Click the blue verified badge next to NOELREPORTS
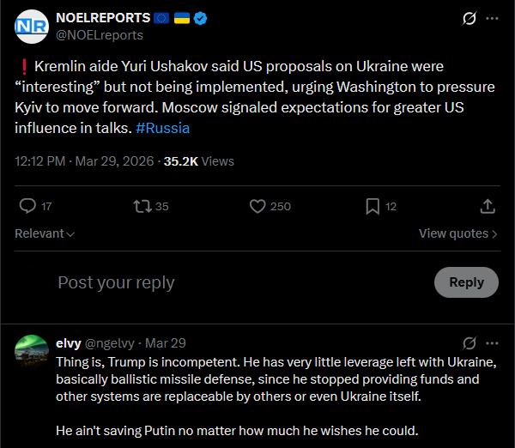 click(x=198, y=18)
